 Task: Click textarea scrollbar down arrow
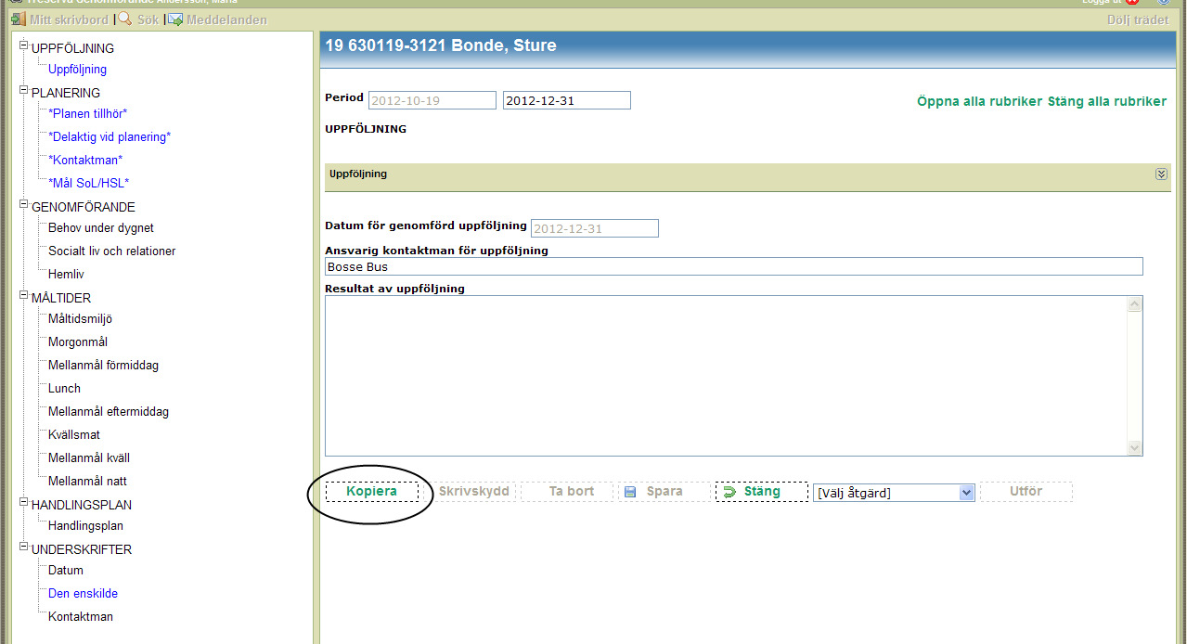click(1134, 448)
